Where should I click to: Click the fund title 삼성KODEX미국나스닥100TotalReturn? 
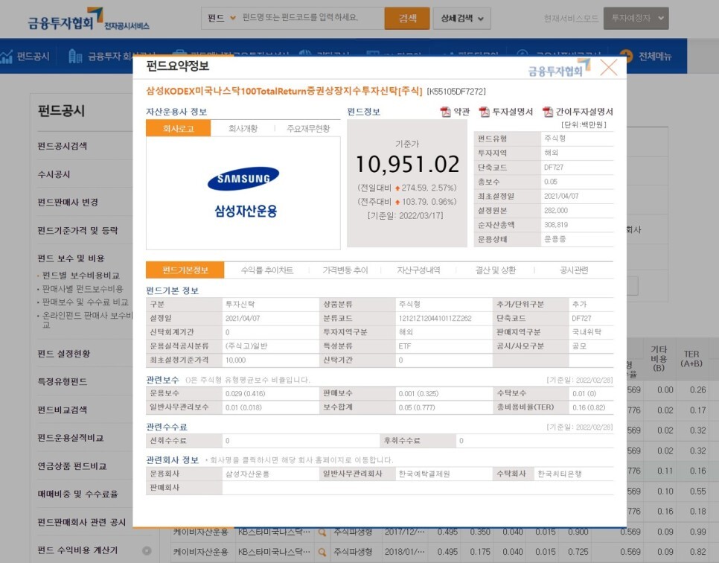pos(284,92)
